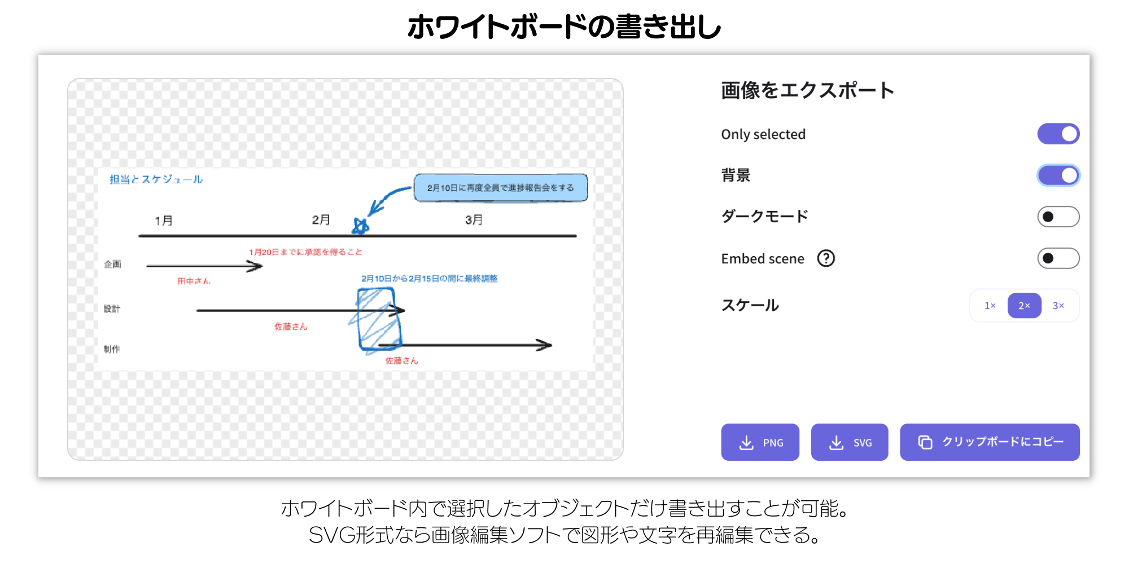
Task: Copy the image using クリップボードにコピー
Action: [990, 442]
